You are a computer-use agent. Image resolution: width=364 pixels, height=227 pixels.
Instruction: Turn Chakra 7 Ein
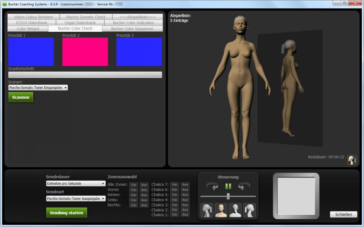[x=175, y=184]
